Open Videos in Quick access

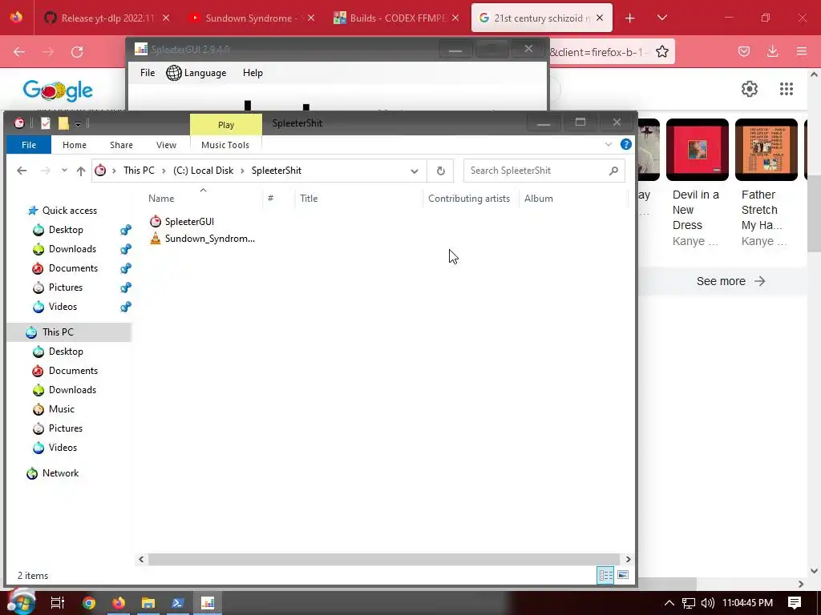click(x=63, y=307)
